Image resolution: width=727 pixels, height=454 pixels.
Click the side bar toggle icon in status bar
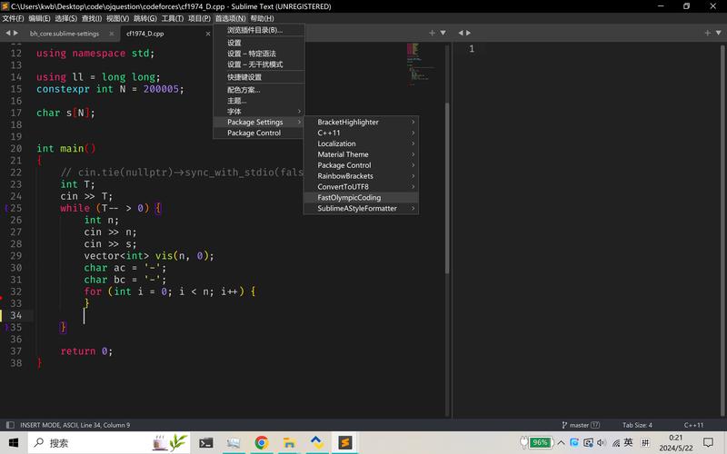click(x=9, y=425)
